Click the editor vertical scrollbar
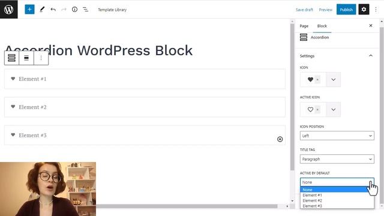Screen dimensions: 384x216 (292, 97)
